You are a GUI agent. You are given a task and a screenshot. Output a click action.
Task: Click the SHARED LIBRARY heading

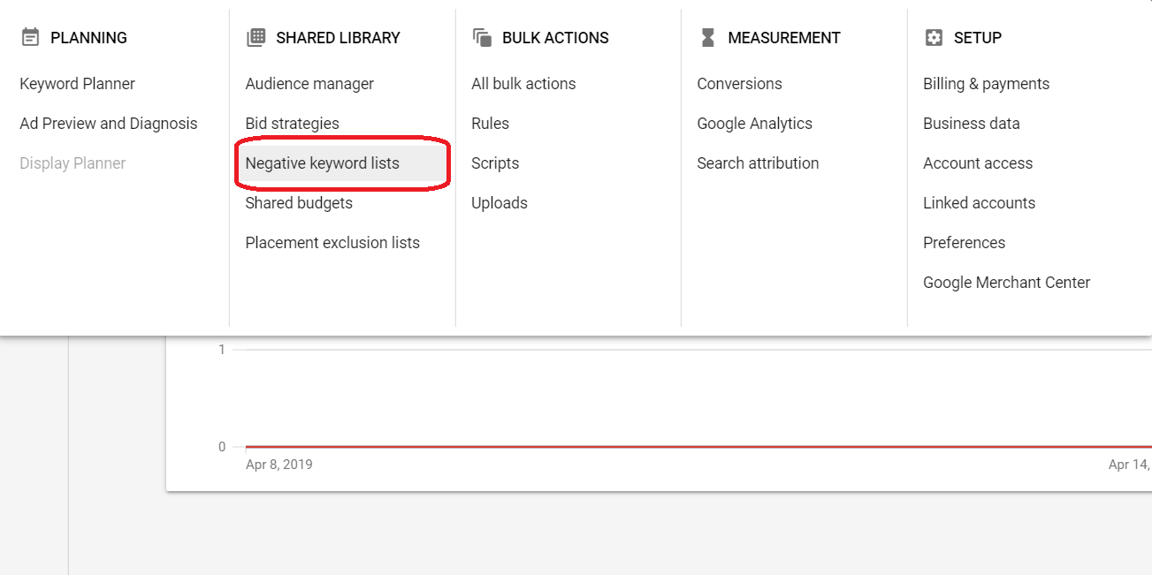(338, 38)
